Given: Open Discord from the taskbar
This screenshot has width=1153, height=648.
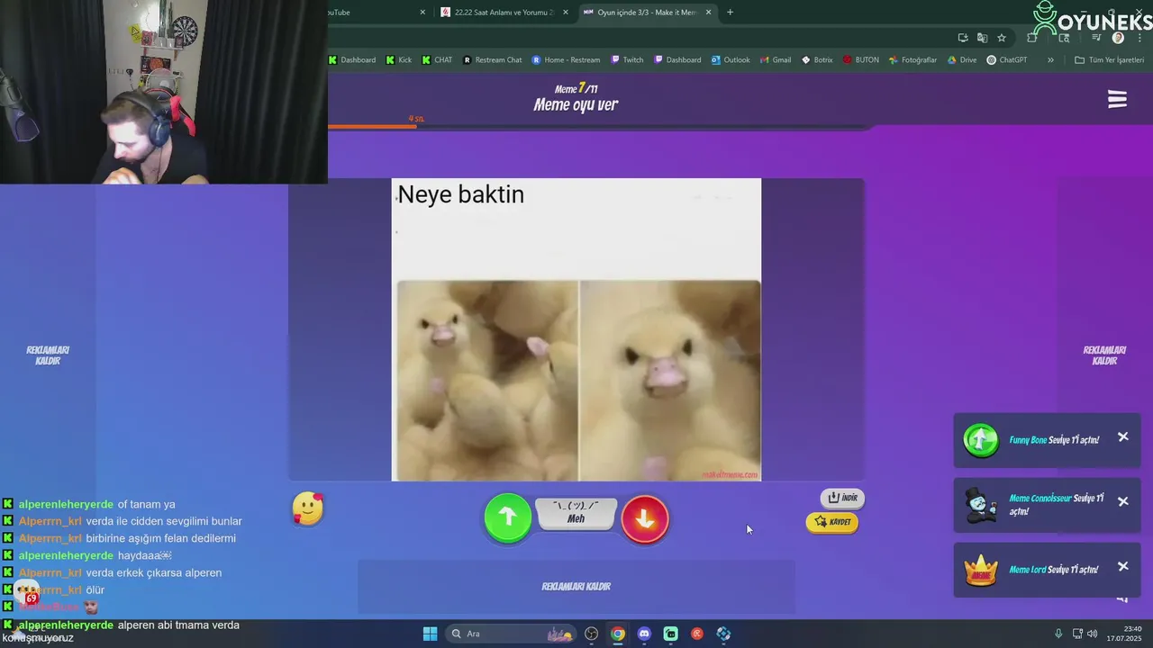Looking at the screenshot, I should click(644, 634).
